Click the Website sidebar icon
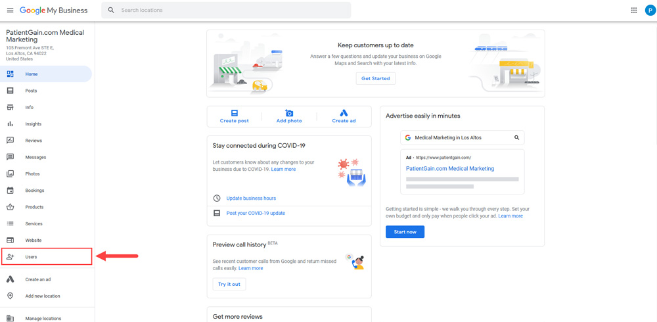The height and width of the screenshot is (322, 657). coord(10,241)
